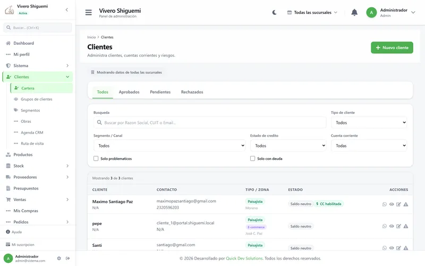
Task: Click warning icon for Maximo Santiago Paz
Action: (406, 204)
